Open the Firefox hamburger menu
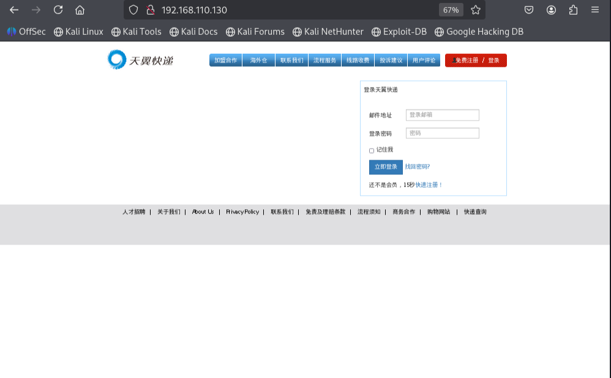This screenshot has width=611, height=378. pyautogui.click(x=594, y=10)
